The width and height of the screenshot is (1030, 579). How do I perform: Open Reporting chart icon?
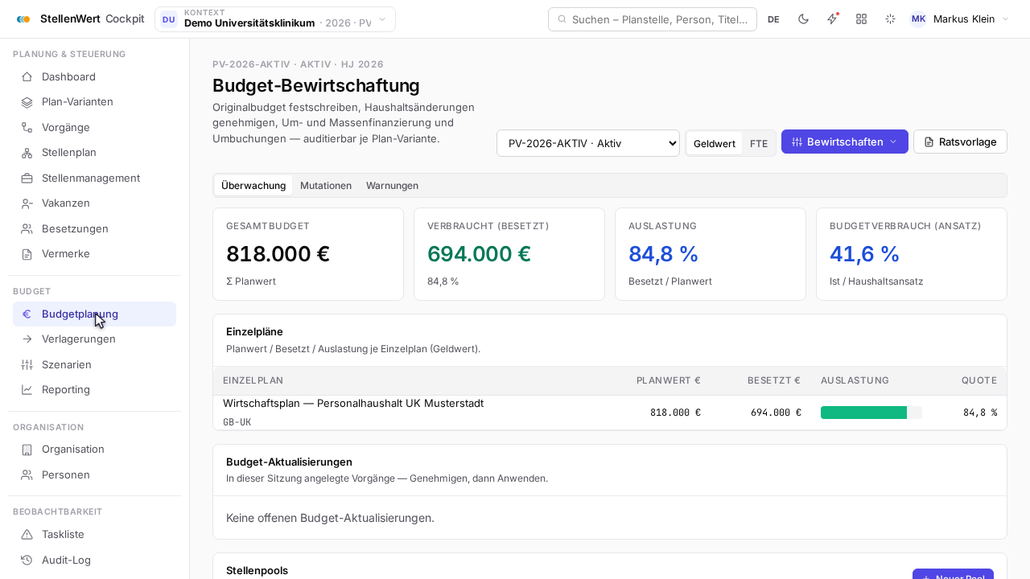(x=27, y=390)
